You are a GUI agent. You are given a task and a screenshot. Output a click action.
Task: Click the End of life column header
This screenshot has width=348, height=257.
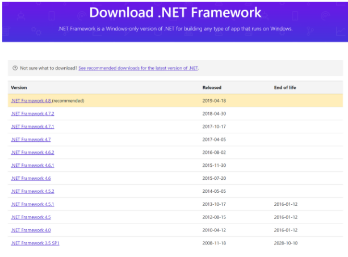coord(285,87)
